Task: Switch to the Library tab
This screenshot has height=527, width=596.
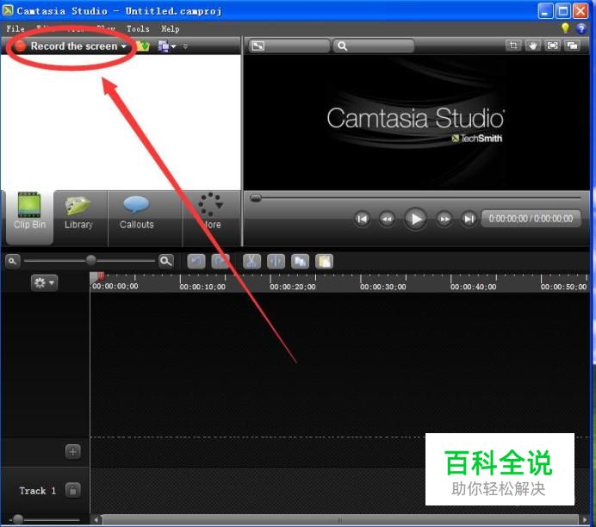Action: (78, 217)
